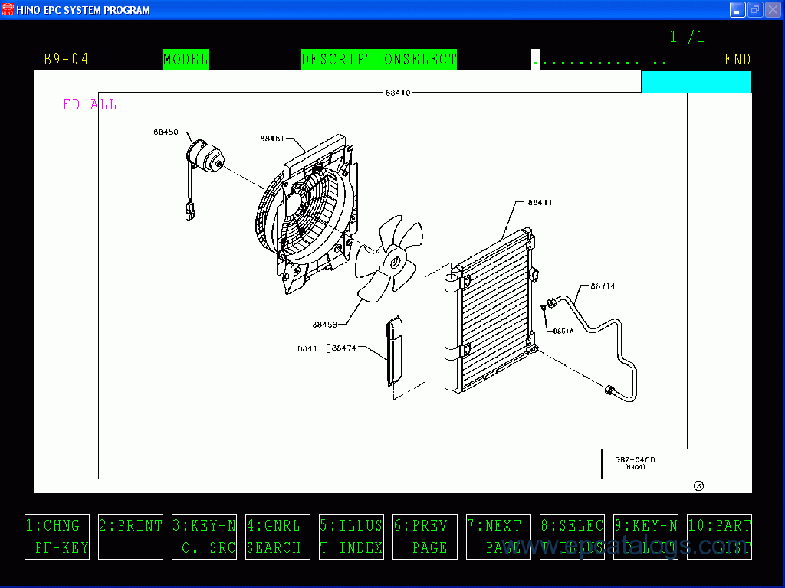Click the 1:CHNG PF-KEY function button
Viewport: 785px width, 588px height.
pos(57,537)
